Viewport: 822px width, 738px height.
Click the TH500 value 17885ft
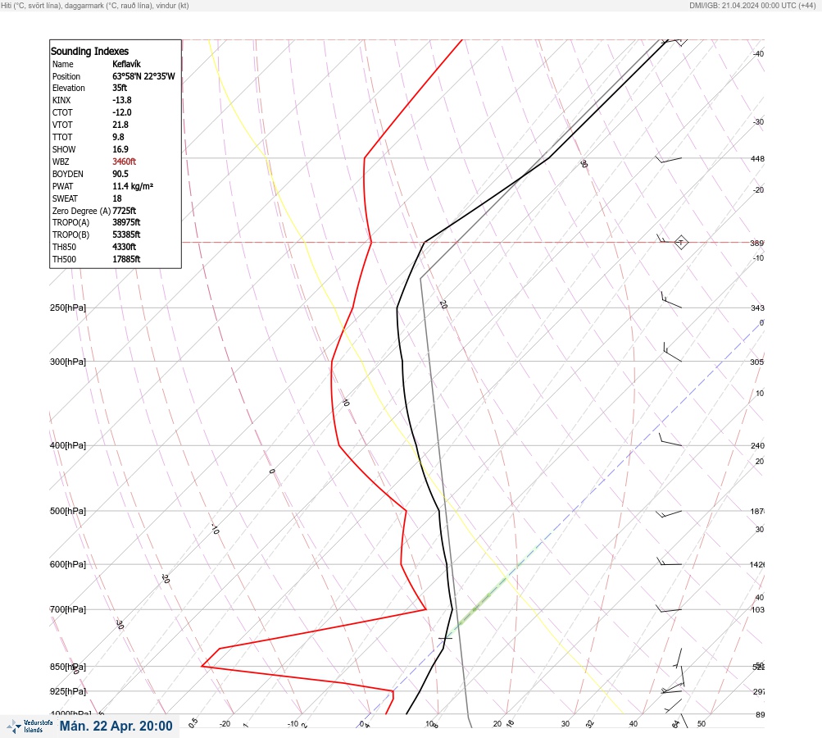[126, 259]
